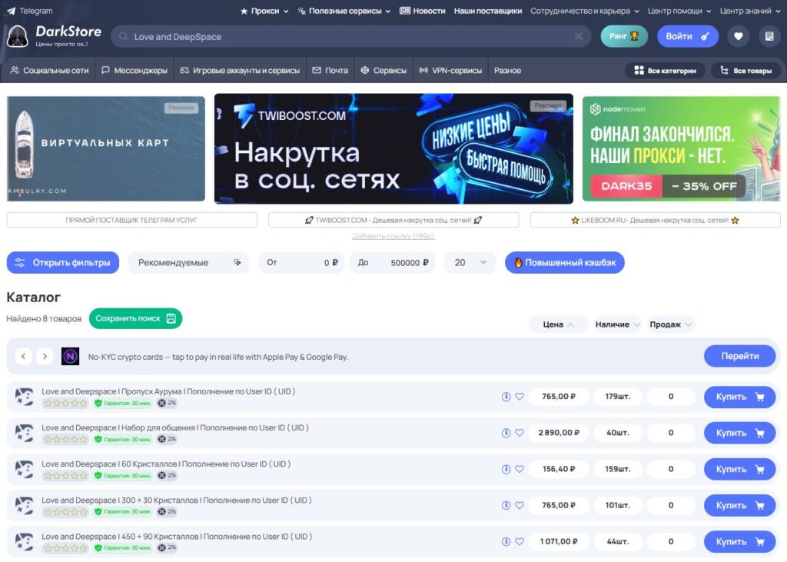
Task: Open Набор для общения product listing
Action: pos(175,427)
